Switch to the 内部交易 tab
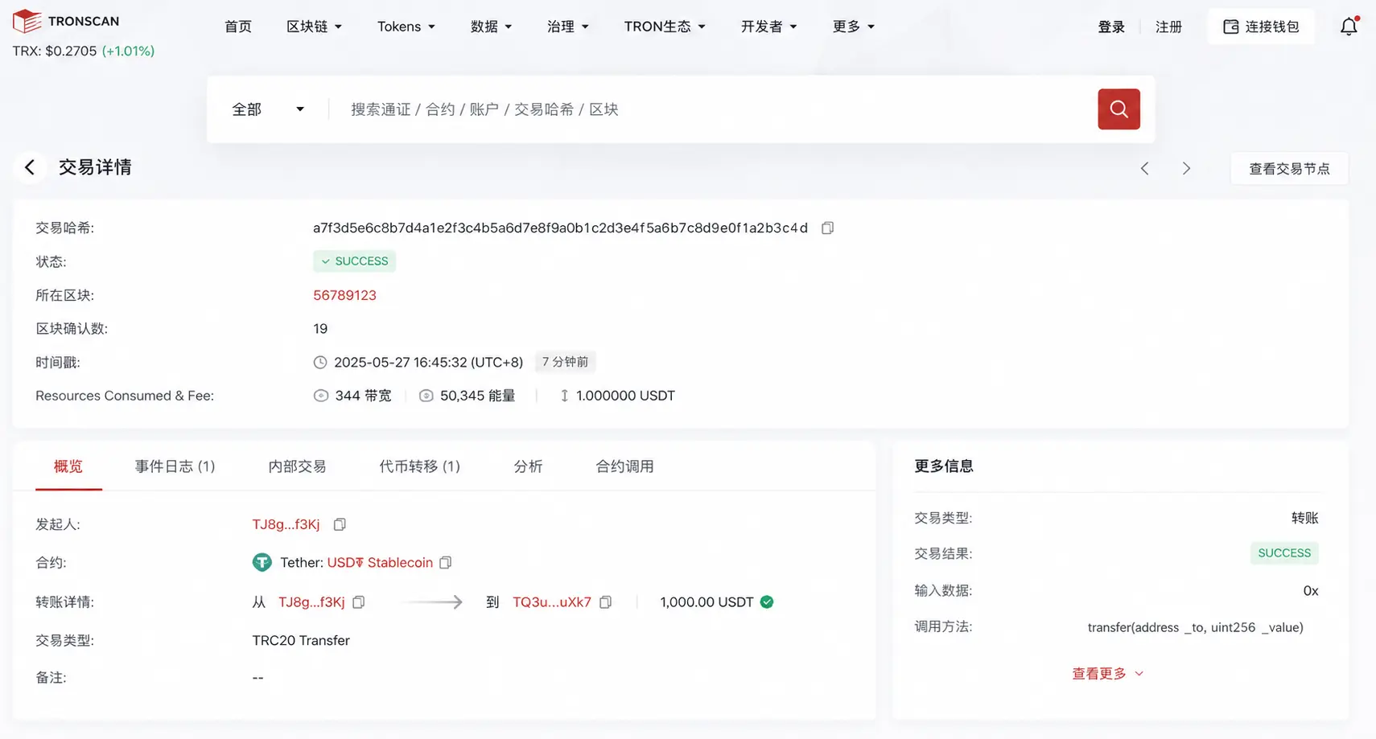This screenshot has width=1376, height=739. [297, 466]
